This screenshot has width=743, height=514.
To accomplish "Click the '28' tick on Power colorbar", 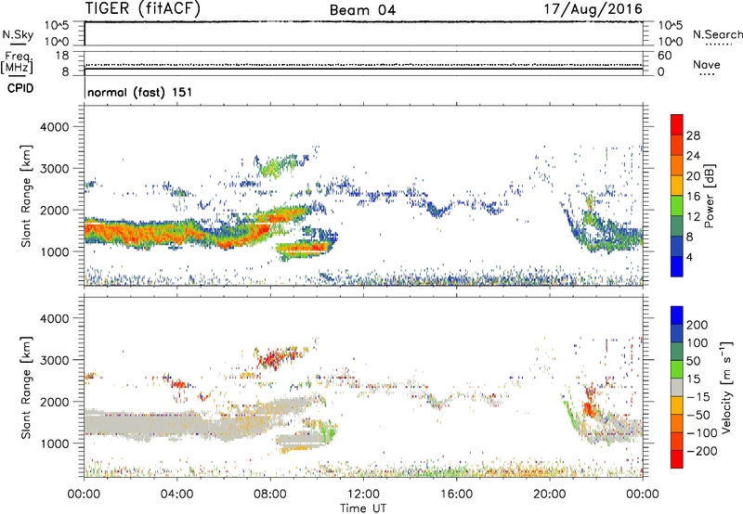I will pyautogui.click(x=693, y=135).
